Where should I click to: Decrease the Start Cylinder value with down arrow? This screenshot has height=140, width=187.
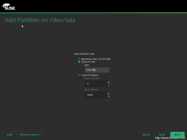tap(108, 85)
